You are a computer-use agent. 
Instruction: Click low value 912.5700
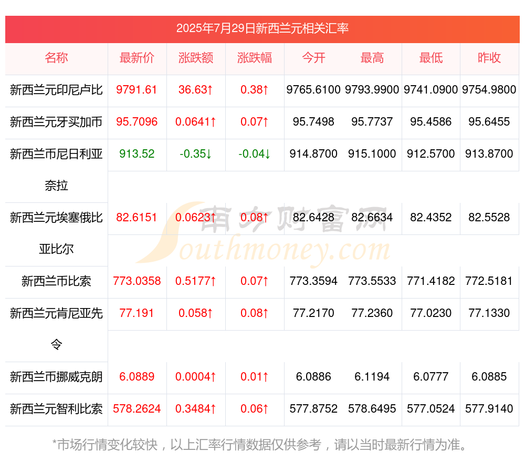431,154
